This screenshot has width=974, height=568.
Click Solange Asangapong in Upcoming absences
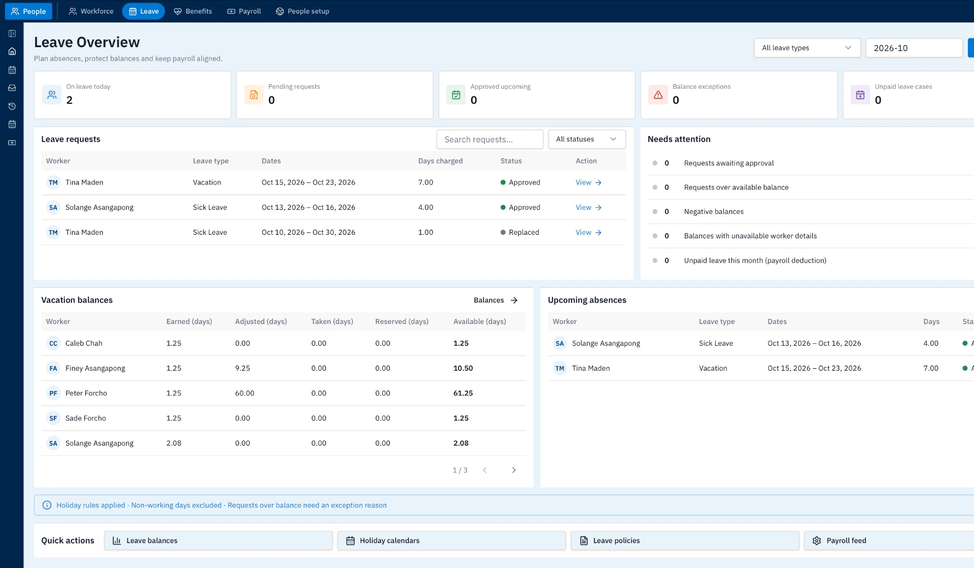(606, 343)
